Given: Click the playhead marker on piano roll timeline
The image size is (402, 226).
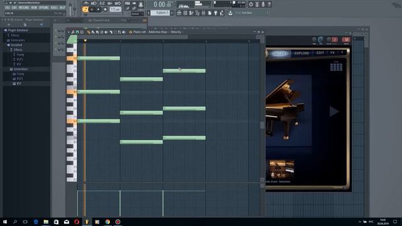Looking at the screenshot, I should (x=85, y=41).
